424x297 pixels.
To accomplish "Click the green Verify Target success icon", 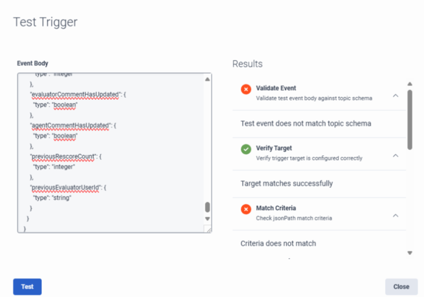I will pyautogui.click(x=246, y=150).
